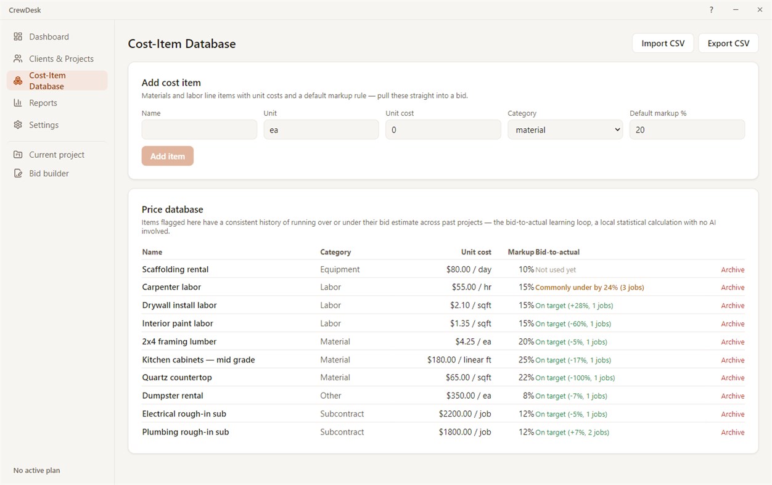Archive the Electrical rough-in sub item

[x=733, y=415]
